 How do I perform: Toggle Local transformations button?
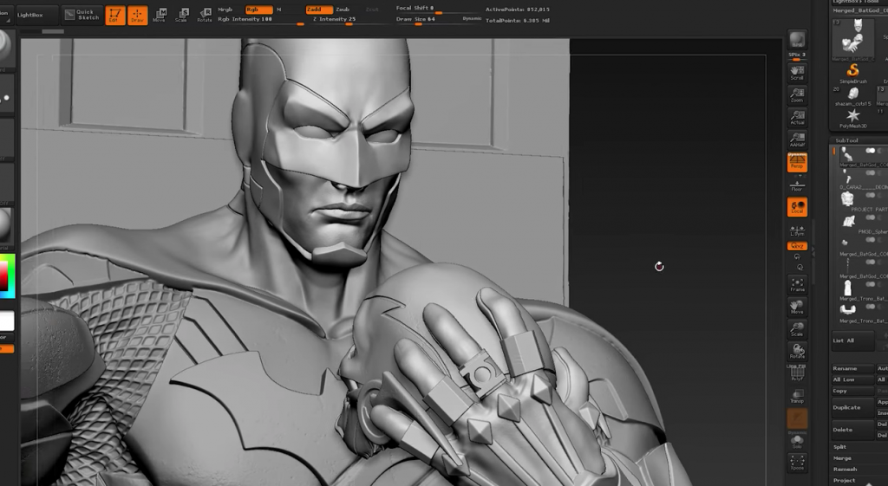coord(798,207)
